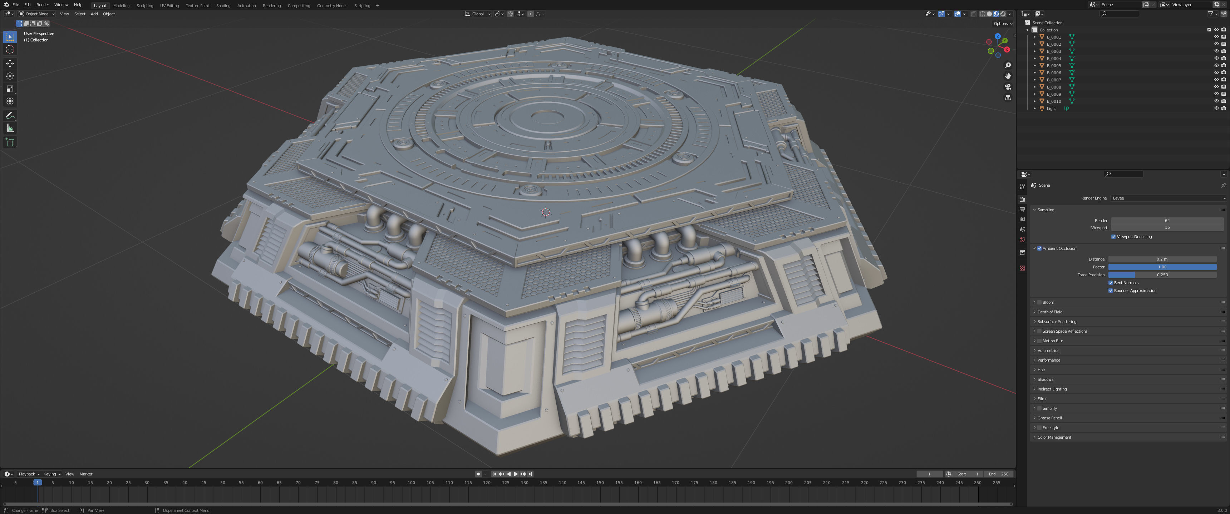Viewport: 1230px width, 514px height.
Task: Toggle camera view in viewport
Action: (1008, 87)
